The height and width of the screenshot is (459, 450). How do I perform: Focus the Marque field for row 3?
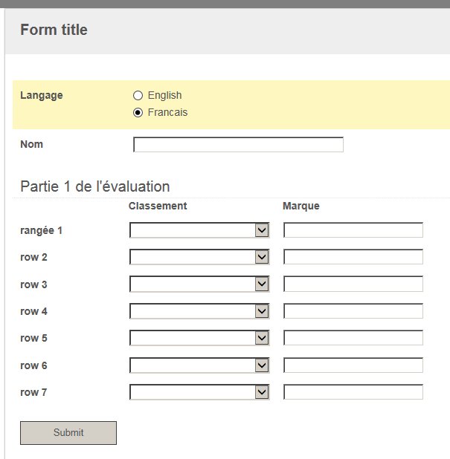coord(353,284)
